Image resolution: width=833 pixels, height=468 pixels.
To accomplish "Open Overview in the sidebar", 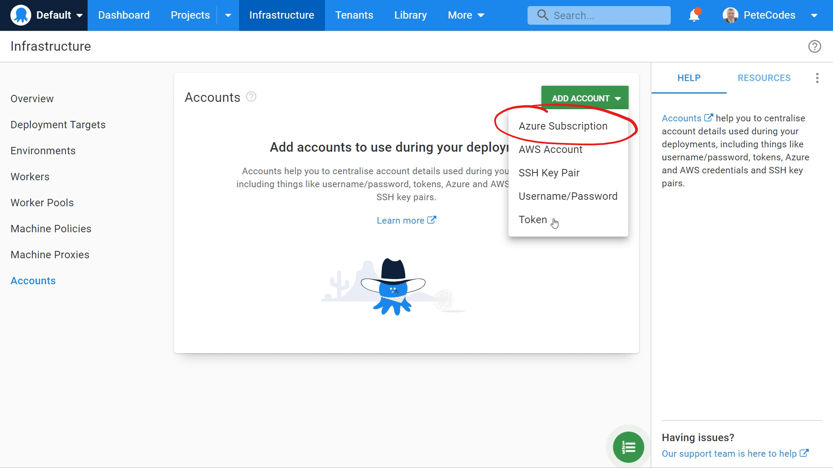I will [32, 99].
